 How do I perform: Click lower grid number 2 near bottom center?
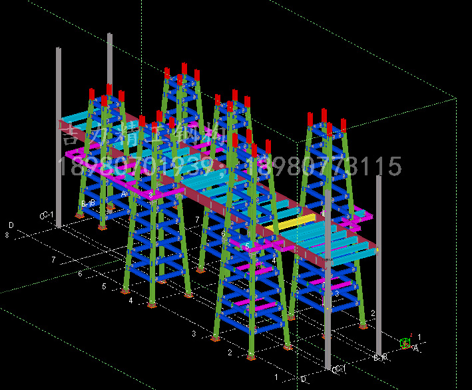click(x=230, y=352)
